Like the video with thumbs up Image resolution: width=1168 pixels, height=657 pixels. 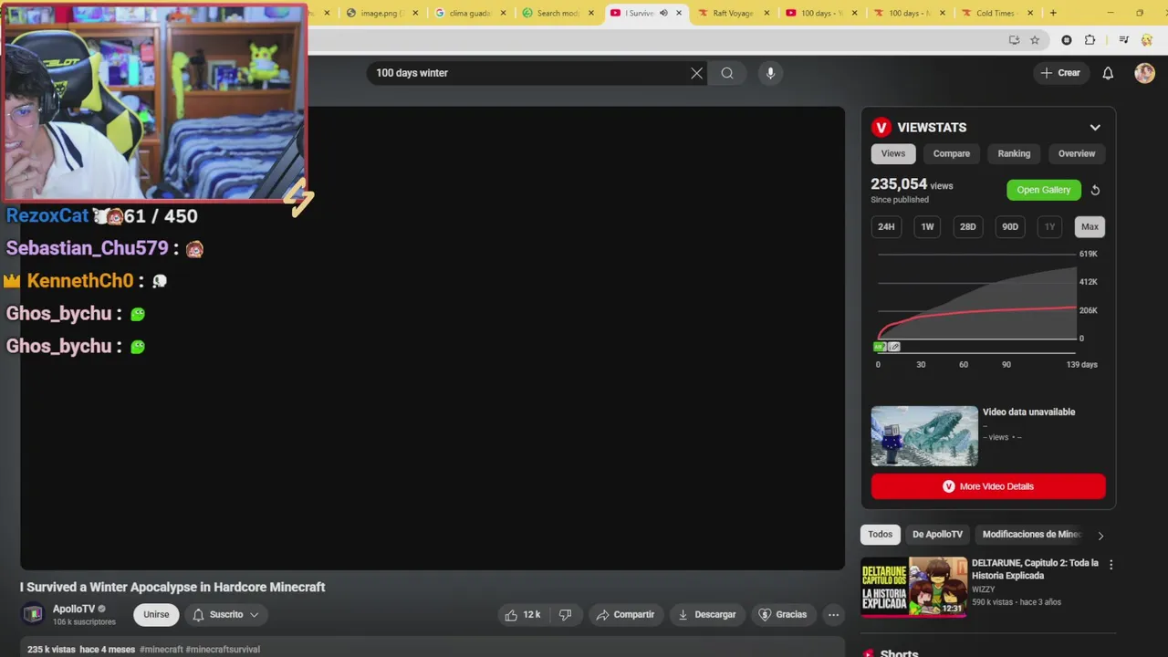tap(524, 615)
